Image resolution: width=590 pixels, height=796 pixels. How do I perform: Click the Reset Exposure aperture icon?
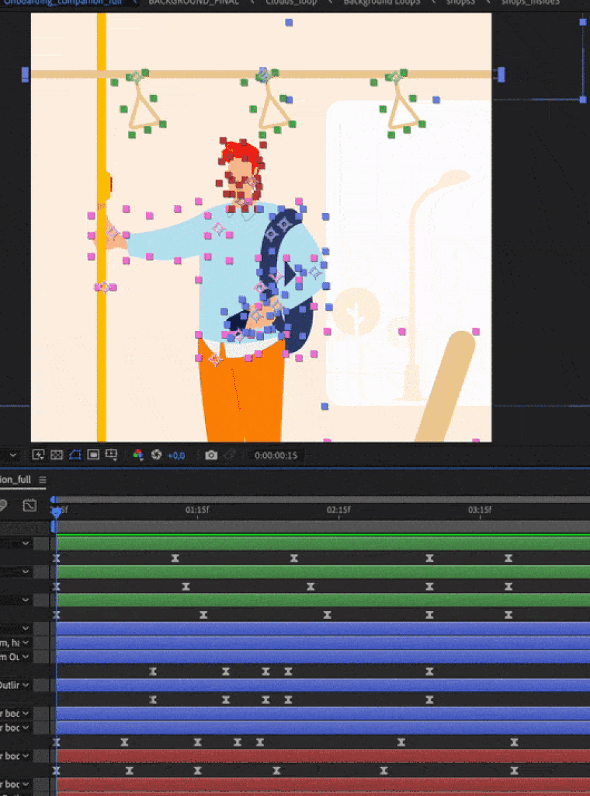pyautogui.click(x=156, y=455)
